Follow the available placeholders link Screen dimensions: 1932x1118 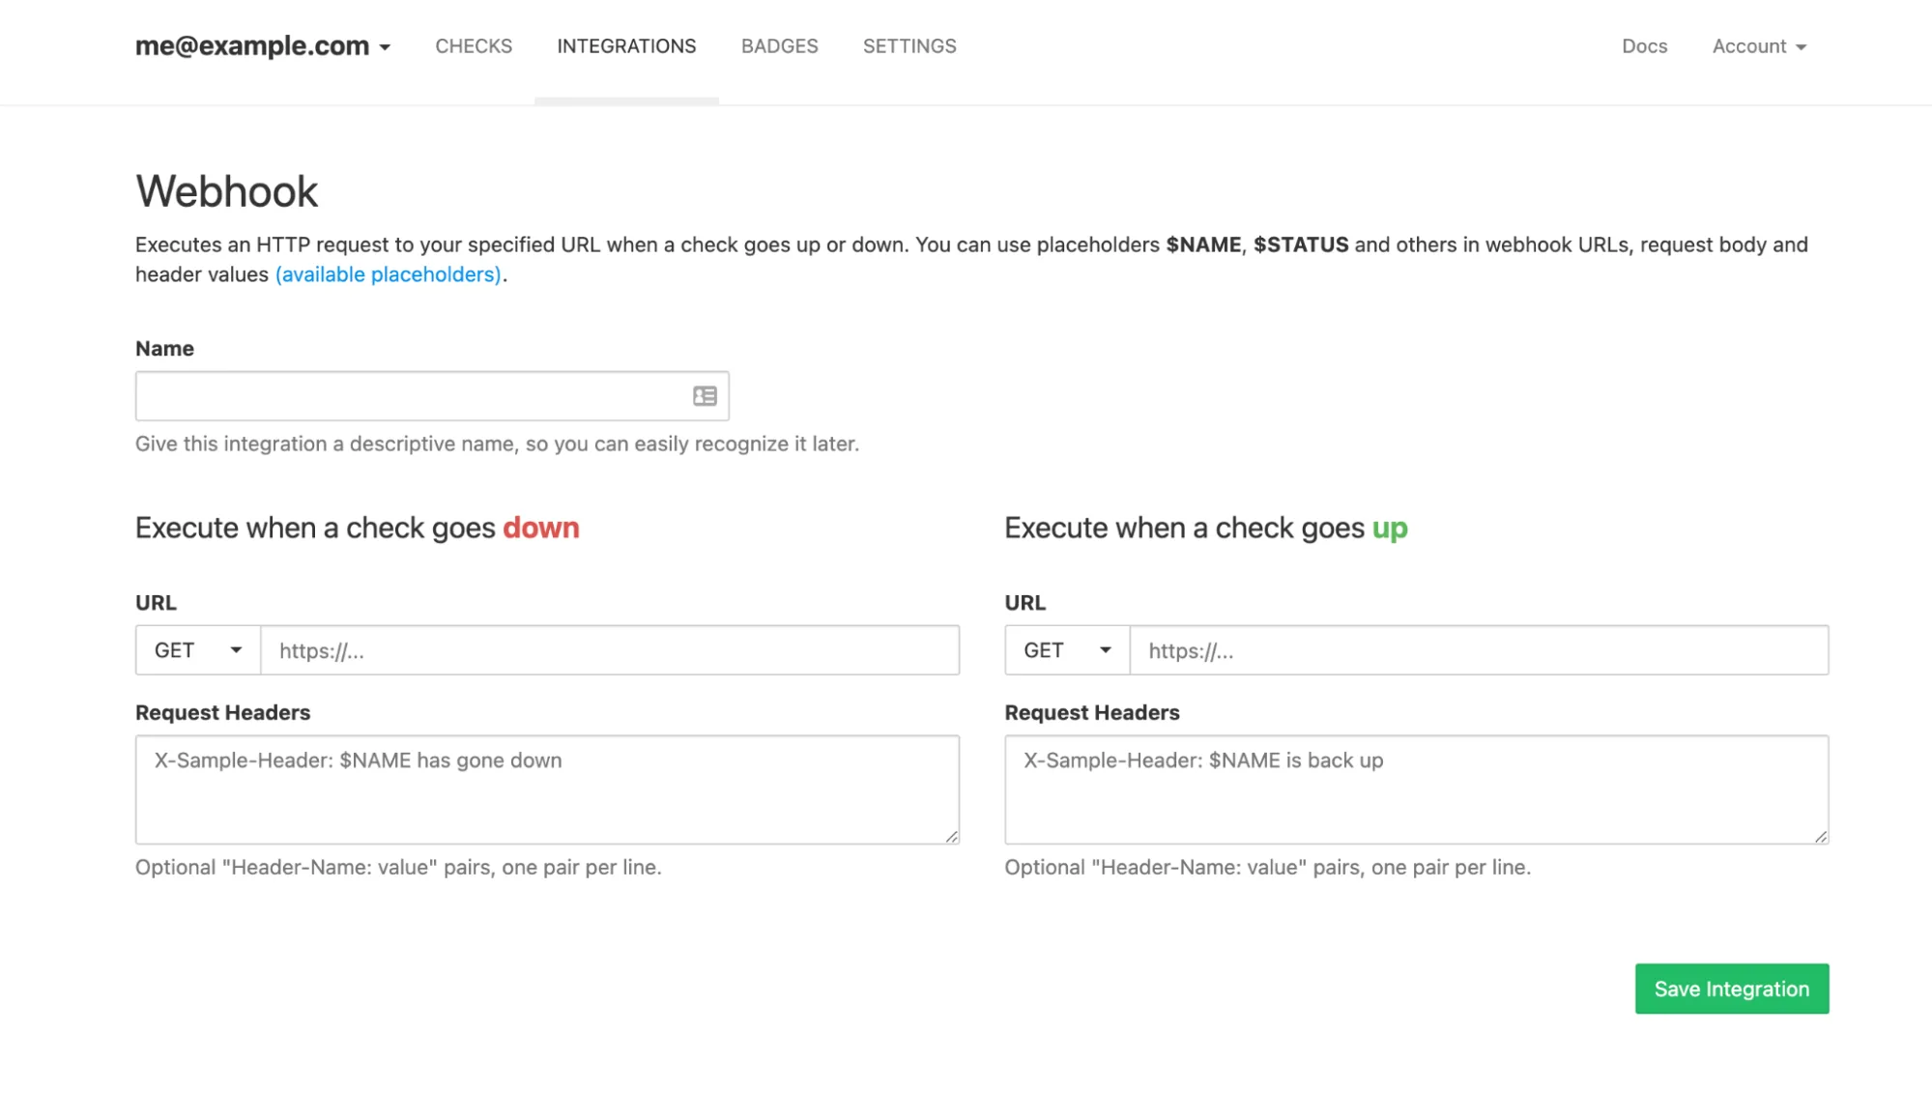[388, 274]
